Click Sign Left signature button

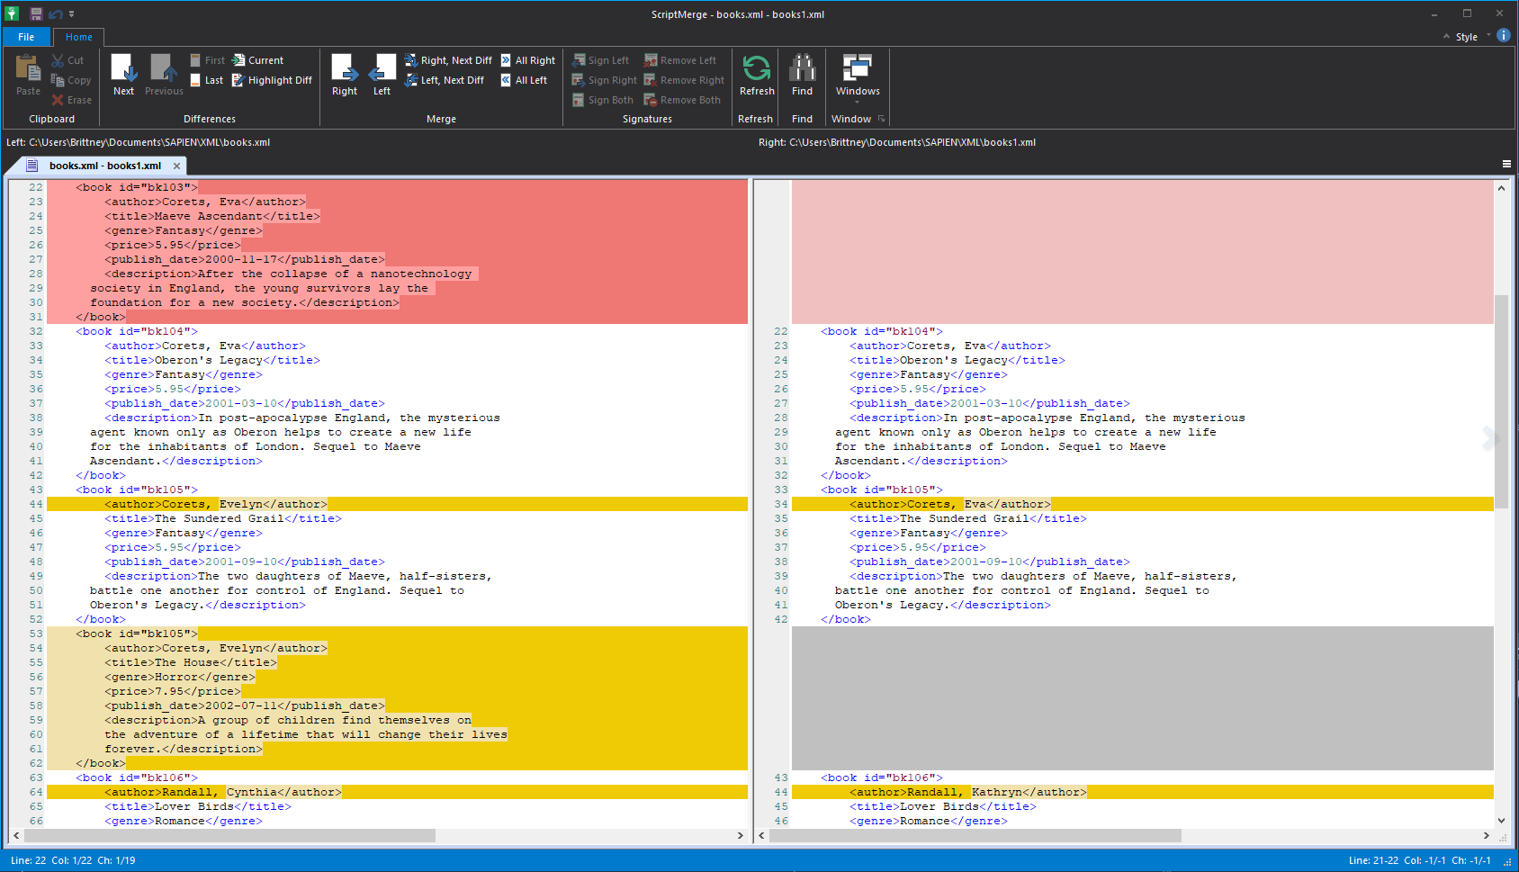600,60
